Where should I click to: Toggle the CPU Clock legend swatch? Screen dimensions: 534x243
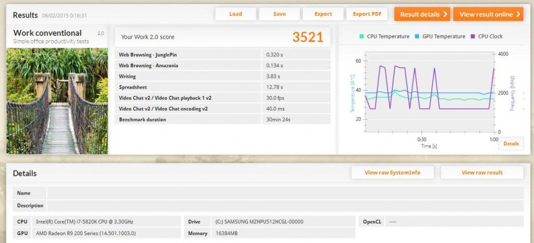coord(472,37)
